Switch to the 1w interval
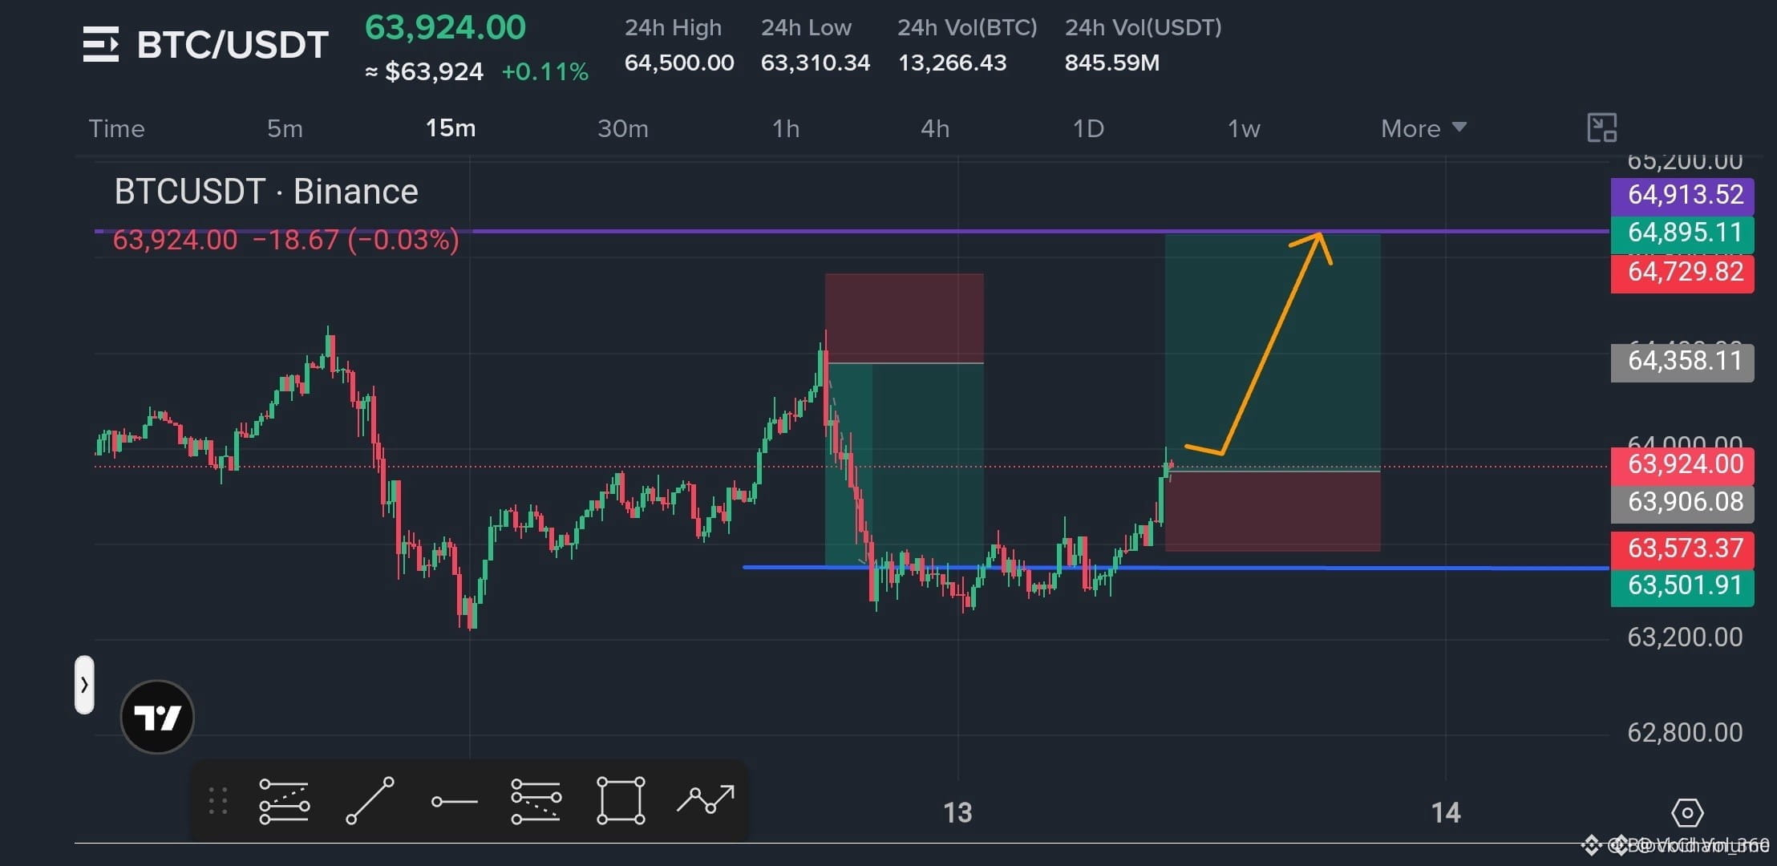Image resolution: width=1777 pixels, height=866 pixels. click(x=1244, y=128)
